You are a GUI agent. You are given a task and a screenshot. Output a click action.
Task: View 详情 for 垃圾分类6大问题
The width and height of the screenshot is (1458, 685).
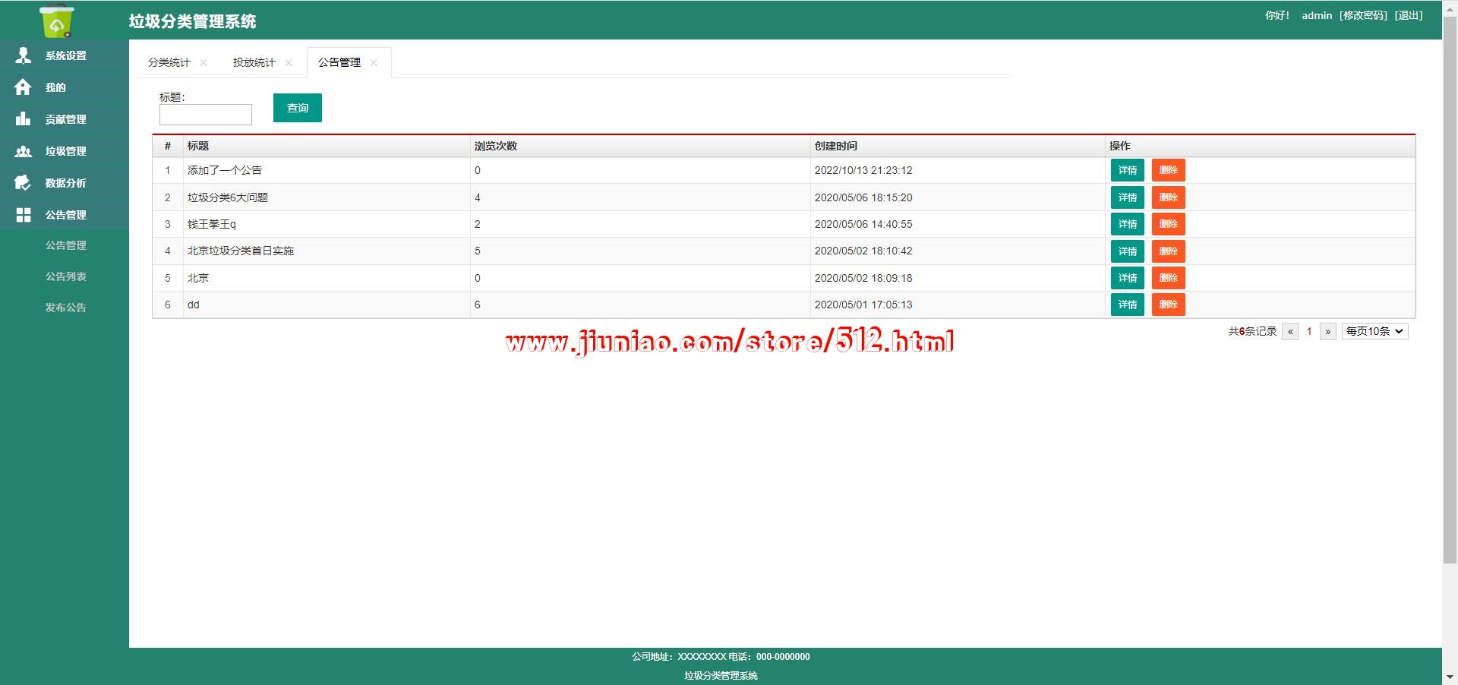(x=1128, y=197)
